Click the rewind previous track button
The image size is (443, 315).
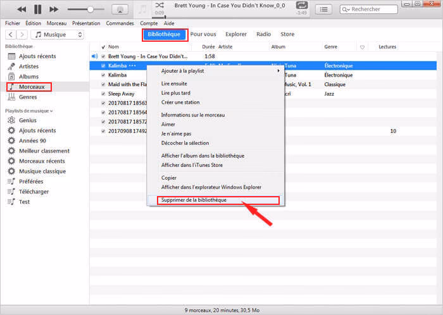pos(22,9)
